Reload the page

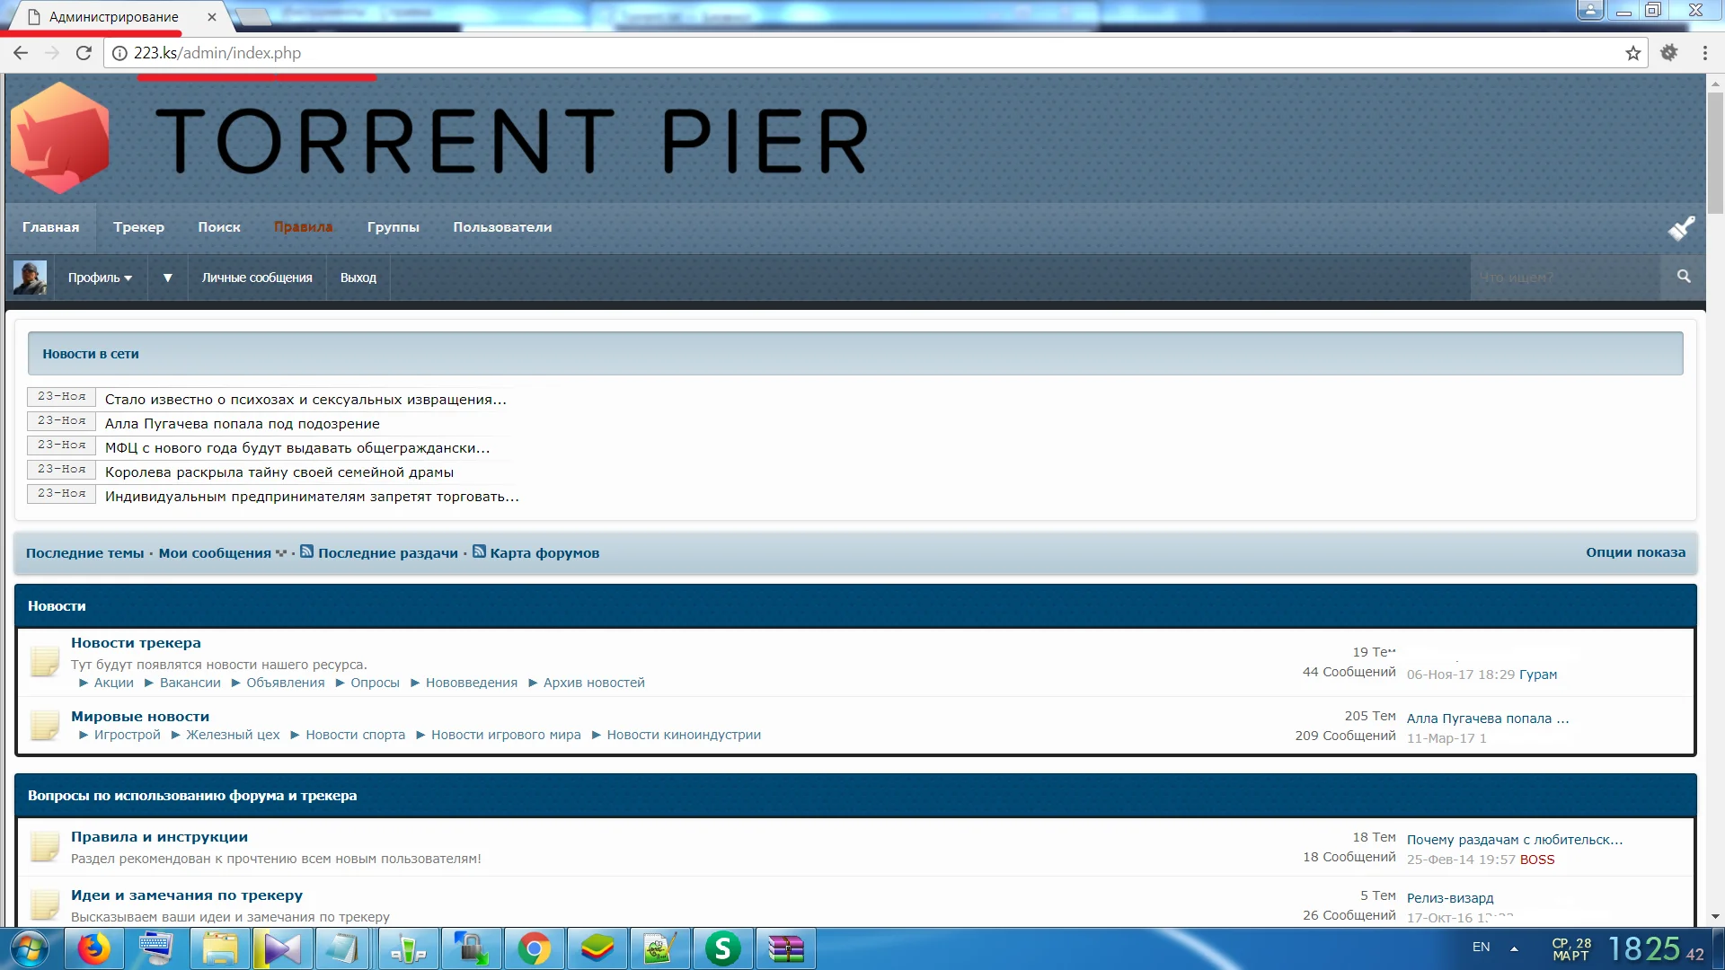tap(84, 53)
